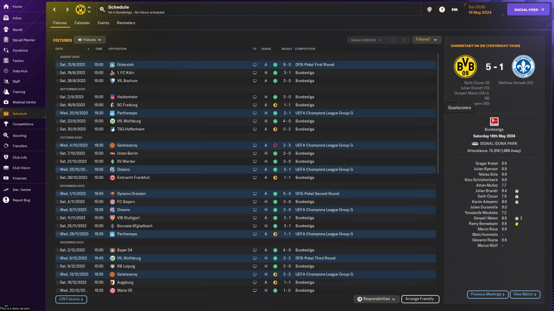Click the previous season arrow
The height and width of the screenshot is (311, 554).
392,40
